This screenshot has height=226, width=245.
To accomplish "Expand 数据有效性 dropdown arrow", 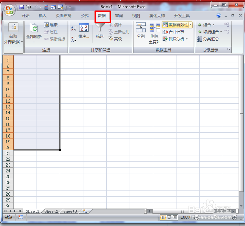I will point(191,25).
